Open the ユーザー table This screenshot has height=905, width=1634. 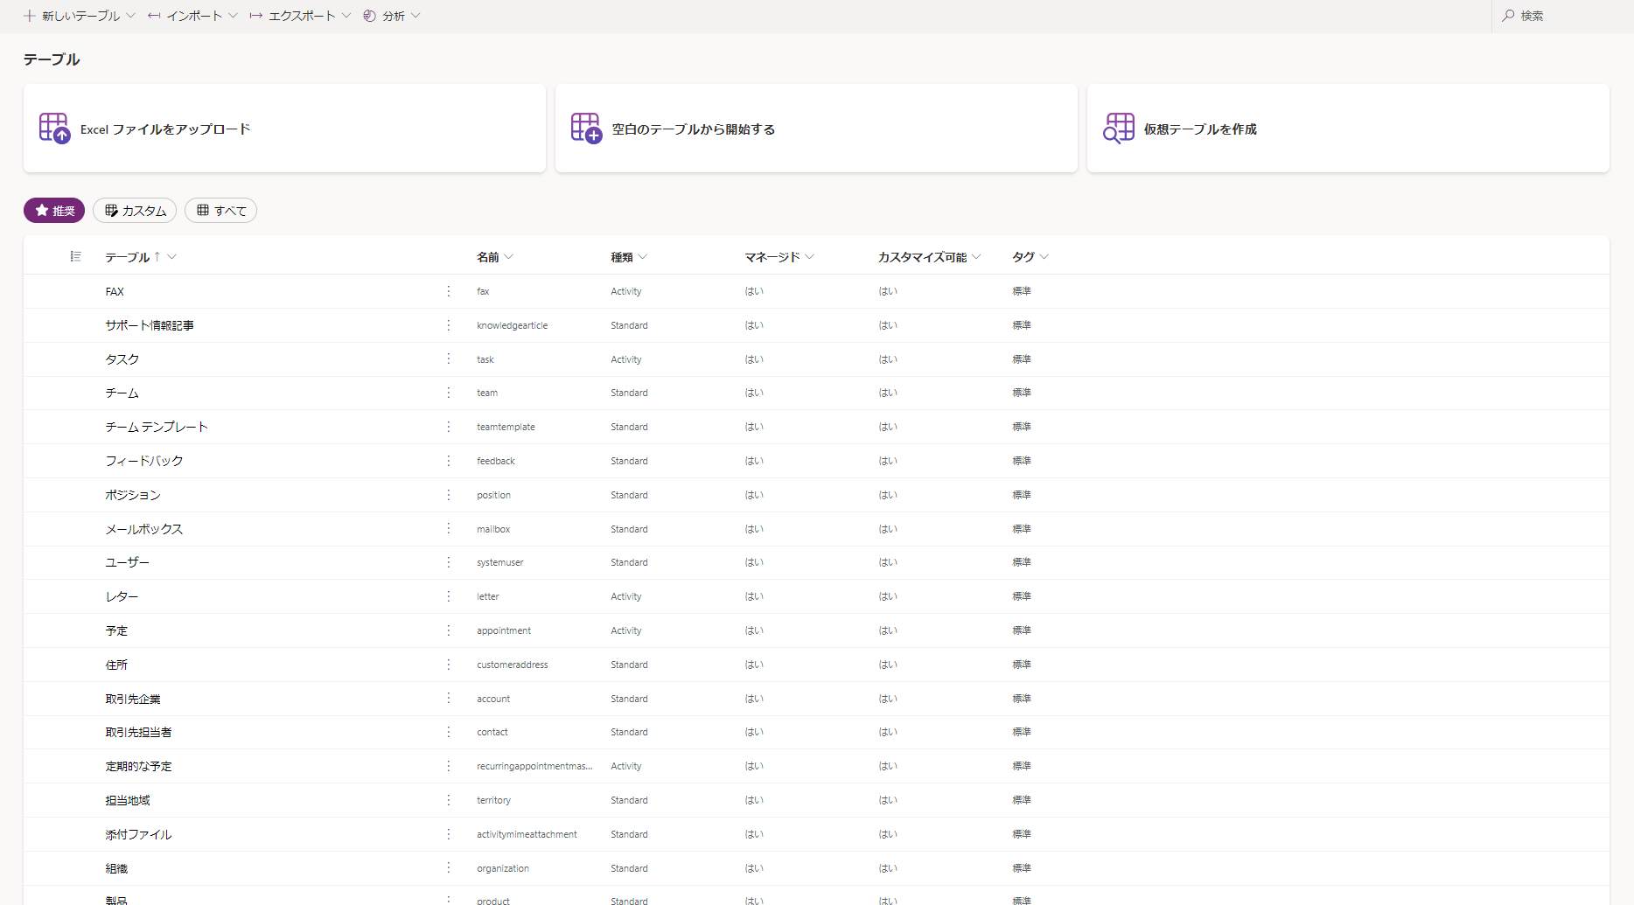(127, 562)
